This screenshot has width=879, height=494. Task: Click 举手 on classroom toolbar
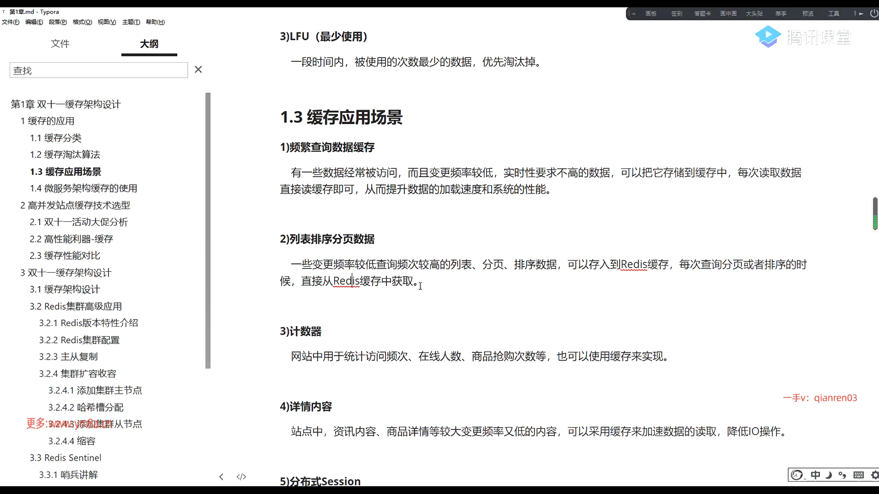click(x=781, y=14)
